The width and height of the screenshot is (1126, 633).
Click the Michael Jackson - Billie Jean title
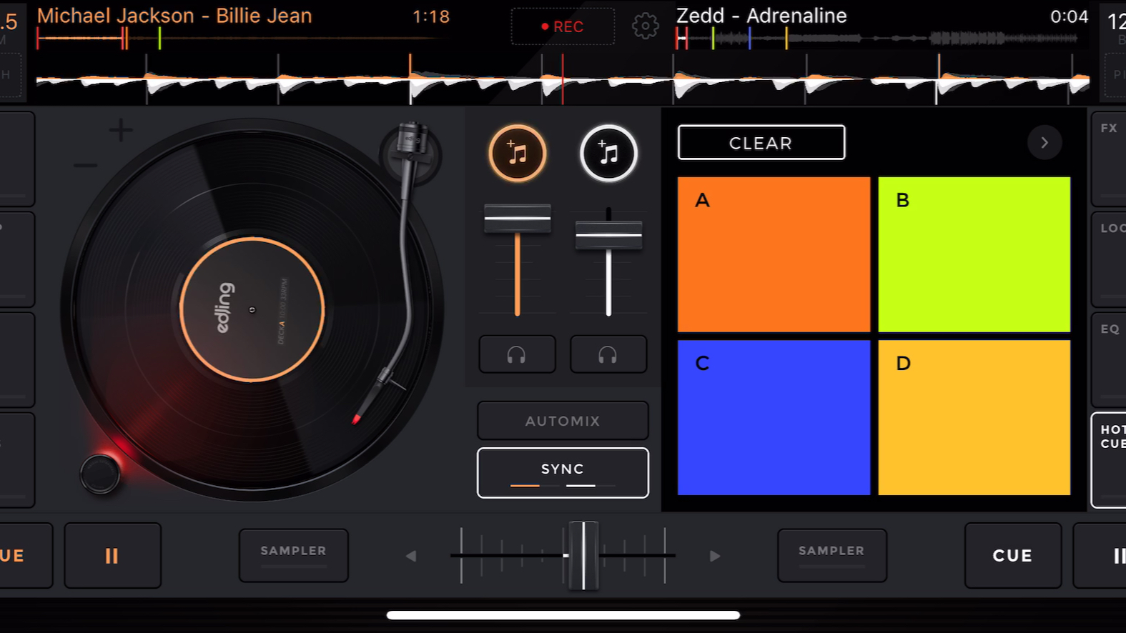pos(174,16)
